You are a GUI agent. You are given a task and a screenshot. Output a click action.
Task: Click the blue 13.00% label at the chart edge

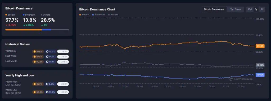point(260,75)
